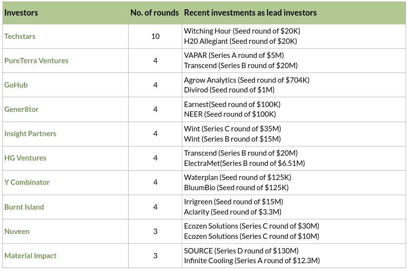Click the HG Ventures link
407x269 pixels.
tap(25, 158)
